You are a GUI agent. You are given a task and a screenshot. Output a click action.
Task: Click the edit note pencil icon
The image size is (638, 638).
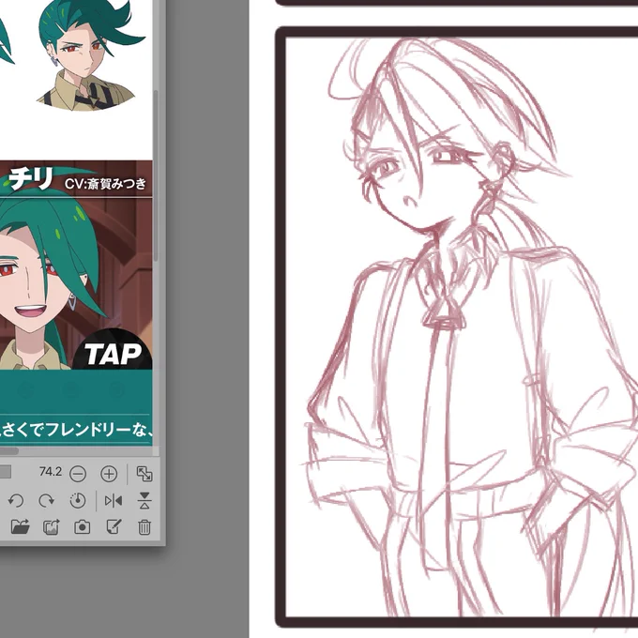pos(114,526)
